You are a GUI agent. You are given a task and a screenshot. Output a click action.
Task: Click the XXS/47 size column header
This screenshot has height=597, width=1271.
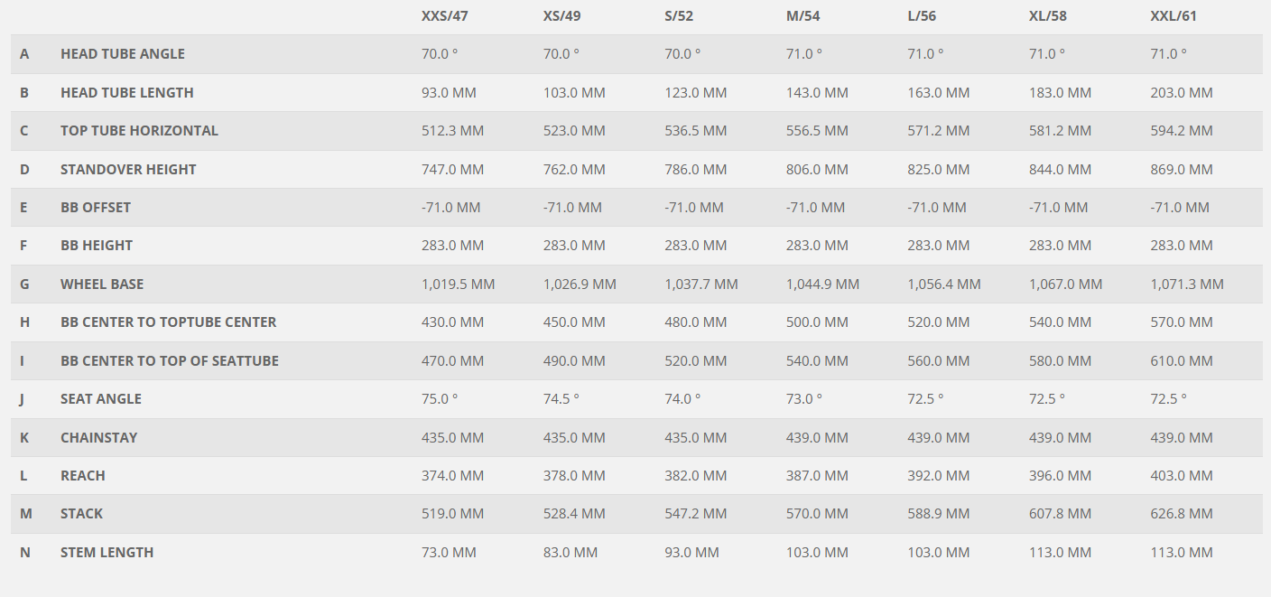(x=444, y=15)
